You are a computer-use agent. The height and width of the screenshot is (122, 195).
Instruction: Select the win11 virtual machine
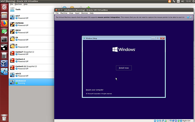coord(32,75)
